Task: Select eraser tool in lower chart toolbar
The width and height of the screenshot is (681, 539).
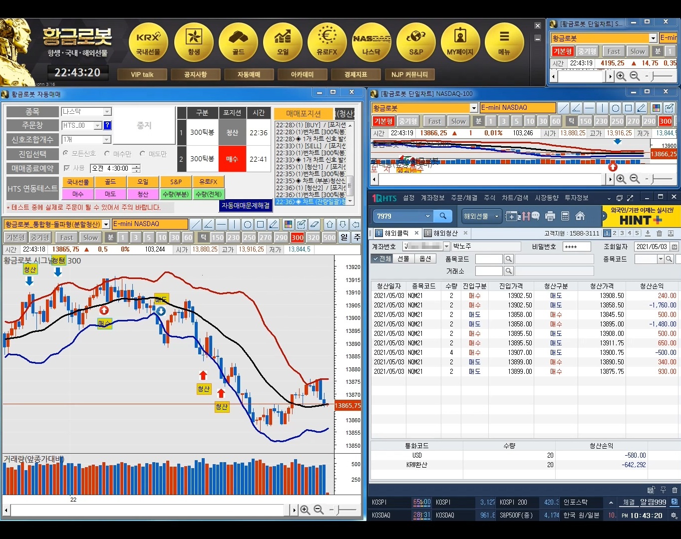Action: (314, 224)
